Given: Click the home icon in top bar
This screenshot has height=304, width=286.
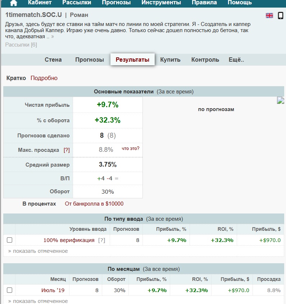Looking at the screenshot, I should click(13, 3).
